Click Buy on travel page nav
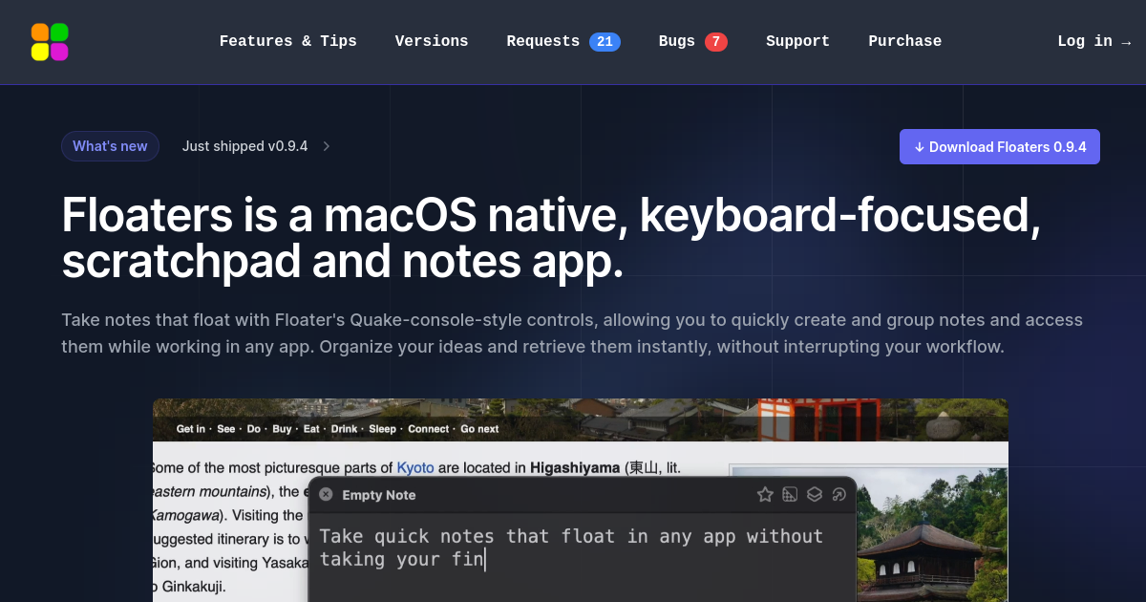 283,429
